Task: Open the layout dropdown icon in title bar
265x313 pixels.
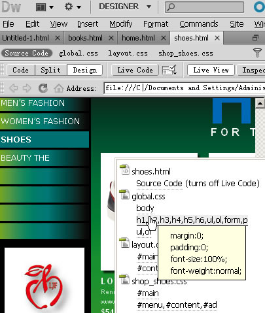Action: 44,7
